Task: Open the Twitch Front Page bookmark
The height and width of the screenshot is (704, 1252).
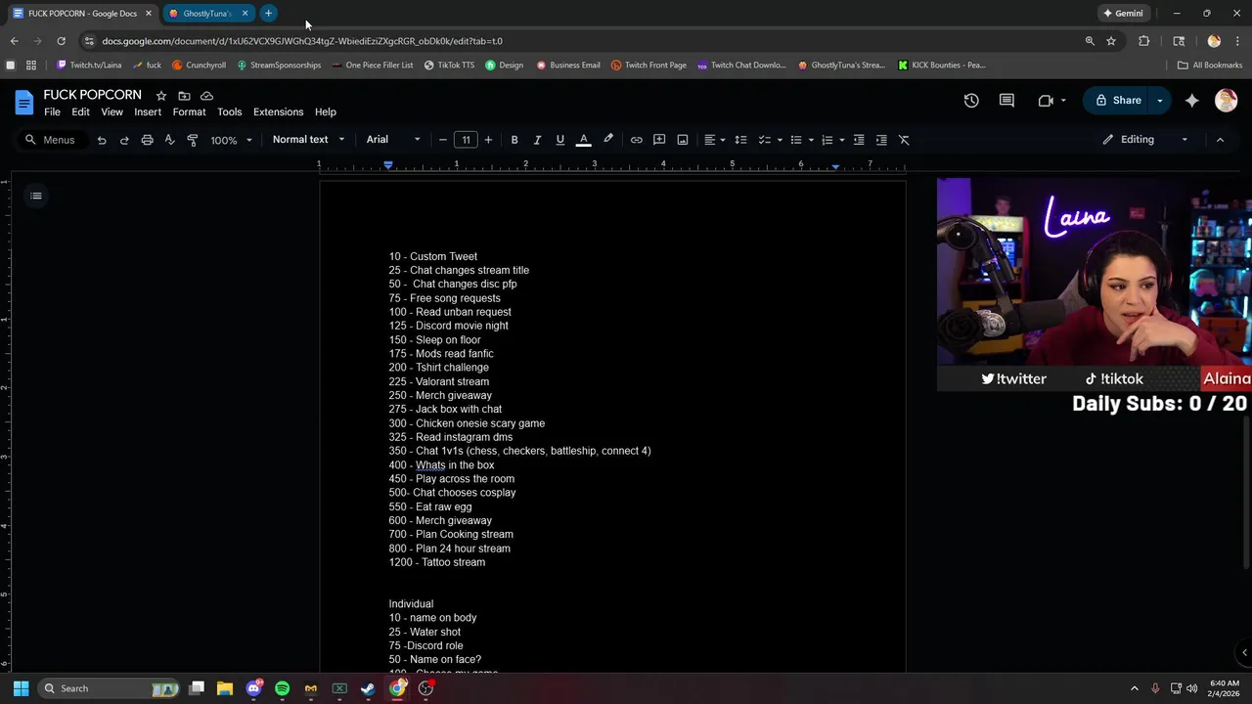Action: click(x=648, y=66)
